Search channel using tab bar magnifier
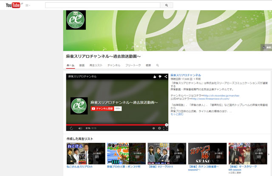 click(x=157, y=66)
